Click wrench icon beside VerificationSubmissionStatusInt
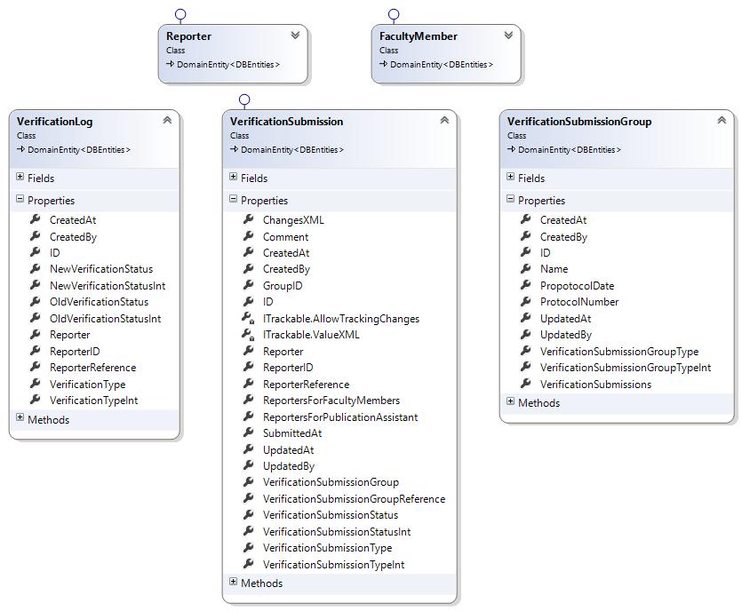 [x=249, y=531]
